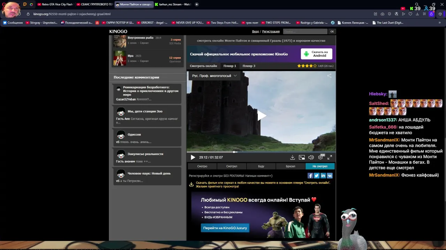Select the 'Не смотрел' status option
446x250 pixels.
click(320, 166)
